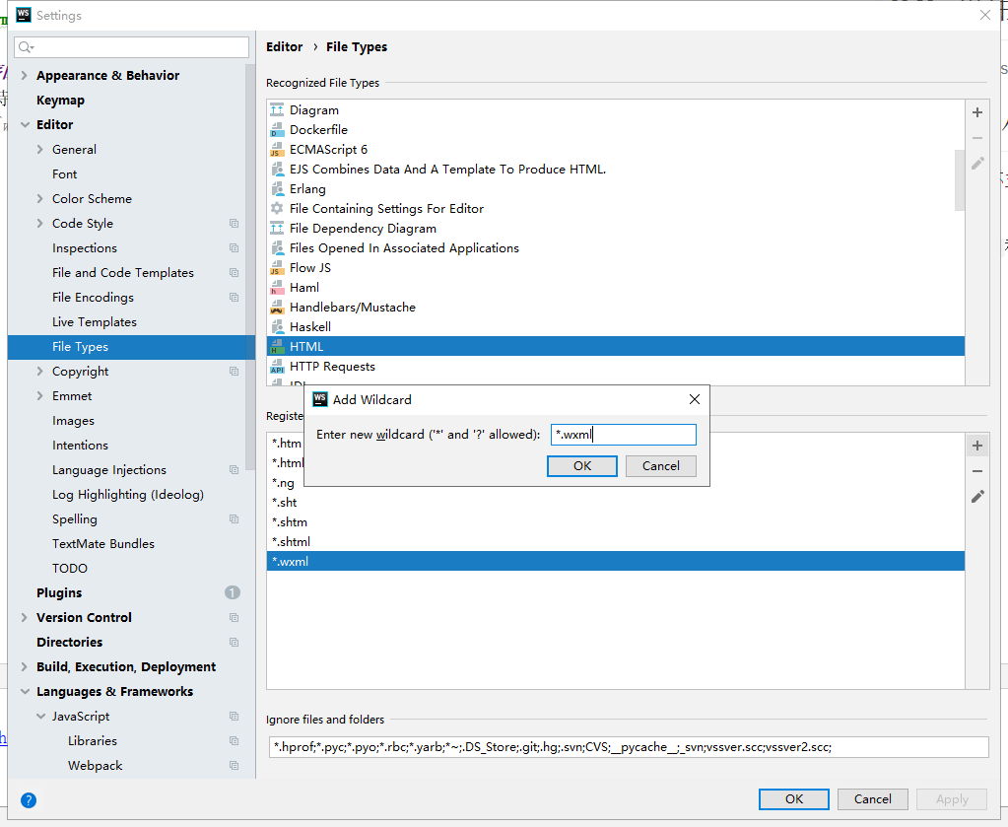The image size is (1008, 827).
Task: Expand the Copyright subsection
Action: pos(39,371)
